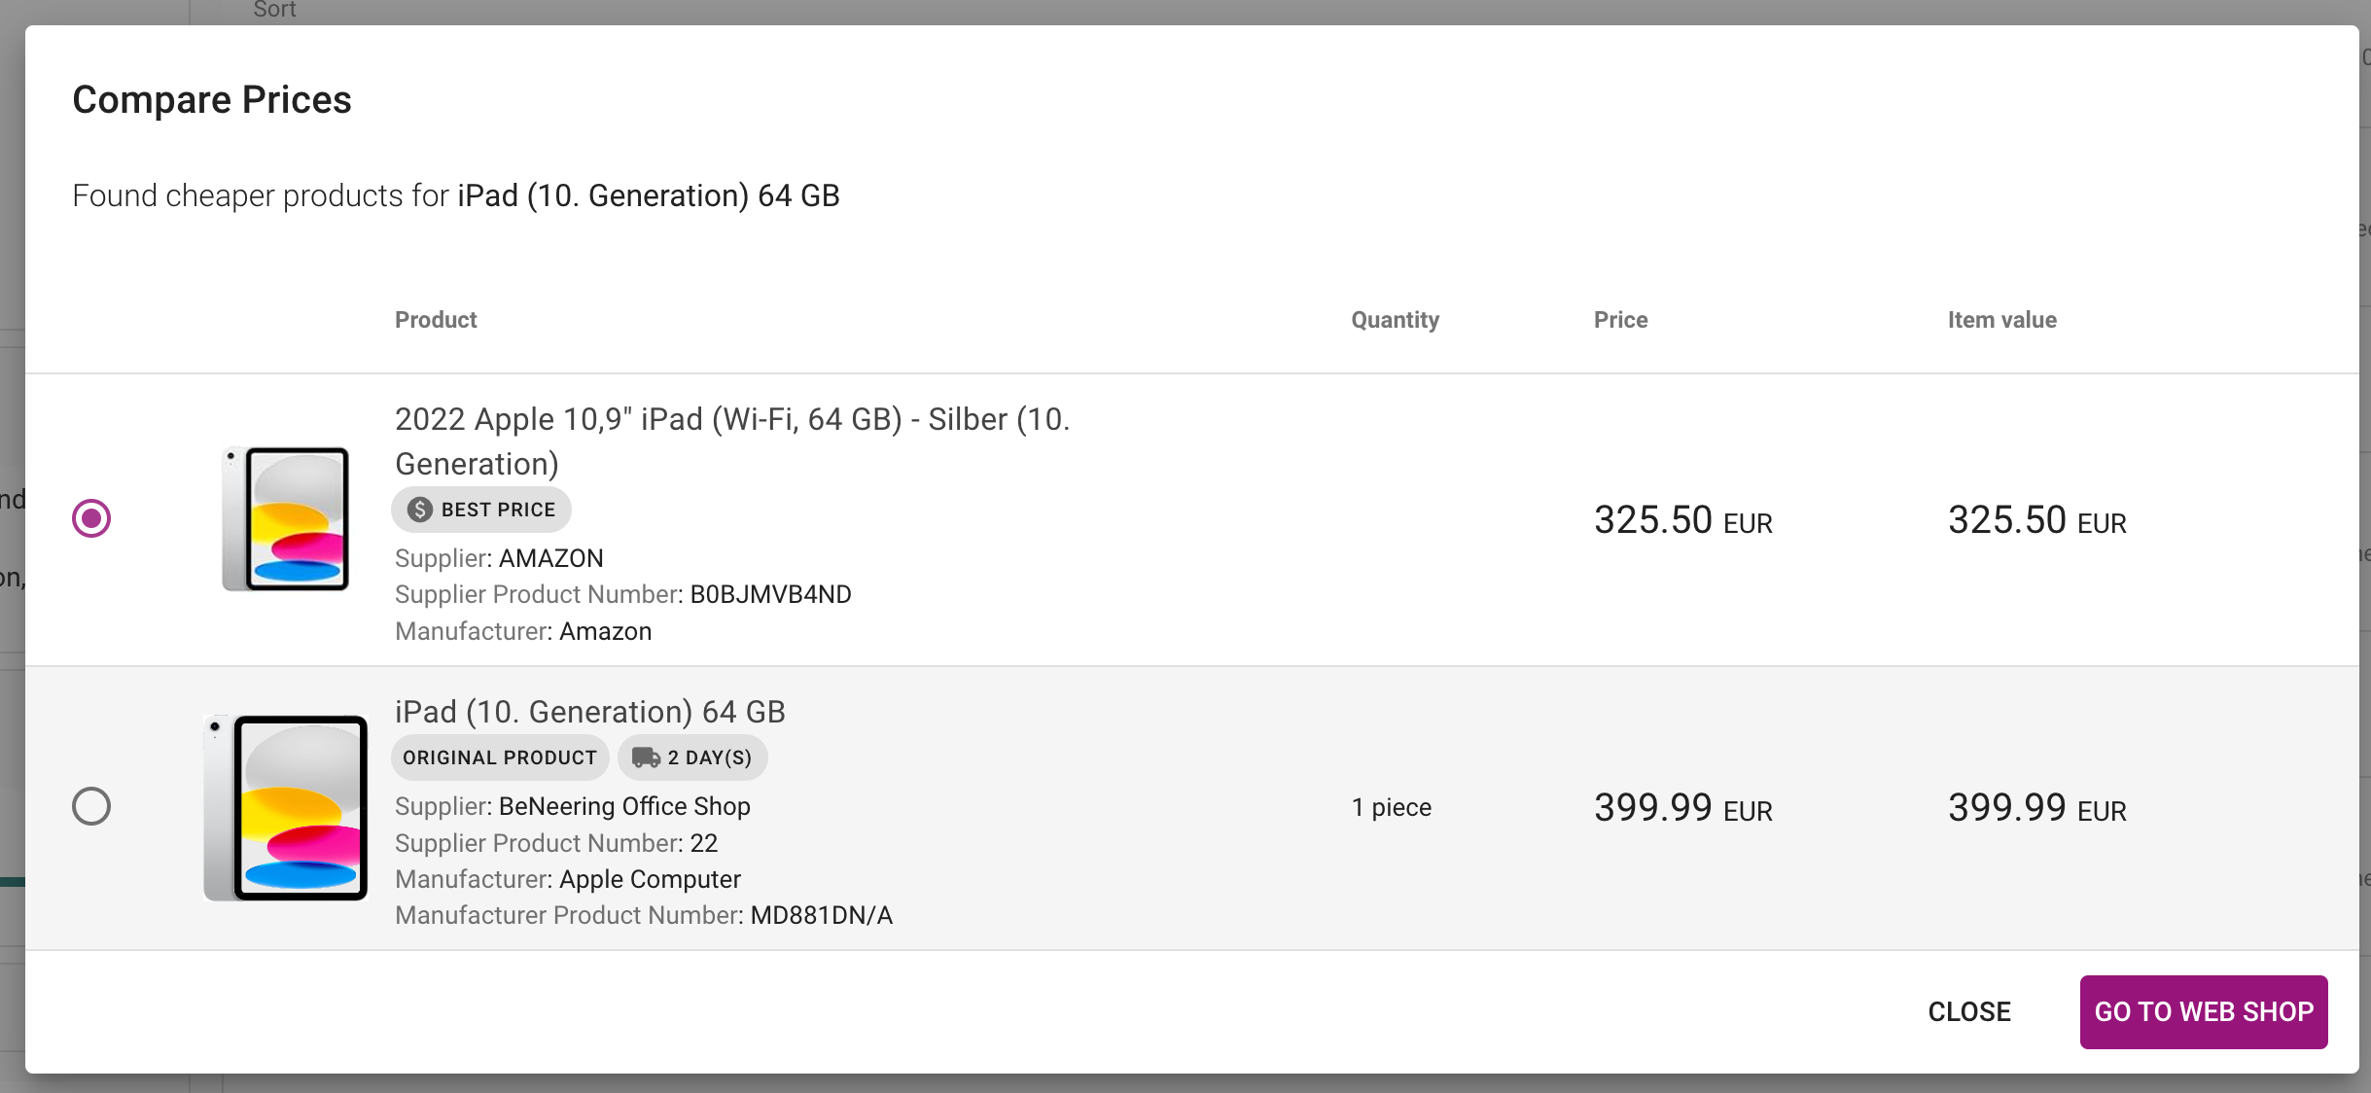Click the 325.50 EUR price value
The height and width of the screenshot is (1093, 2371).
pyautogui.click(x=1682, y=520)
